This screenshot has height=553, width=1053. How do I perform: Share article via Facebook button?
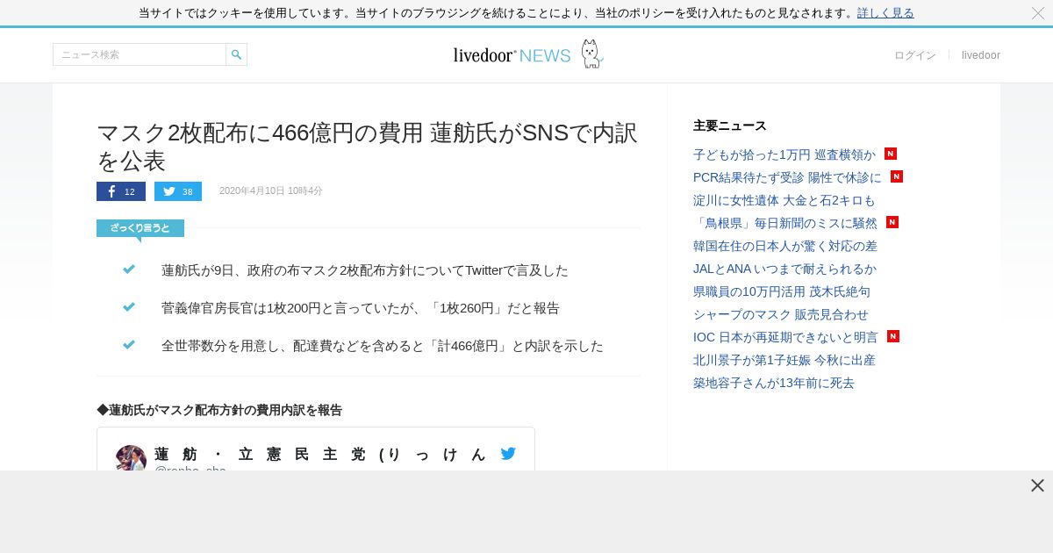[121, 191]
